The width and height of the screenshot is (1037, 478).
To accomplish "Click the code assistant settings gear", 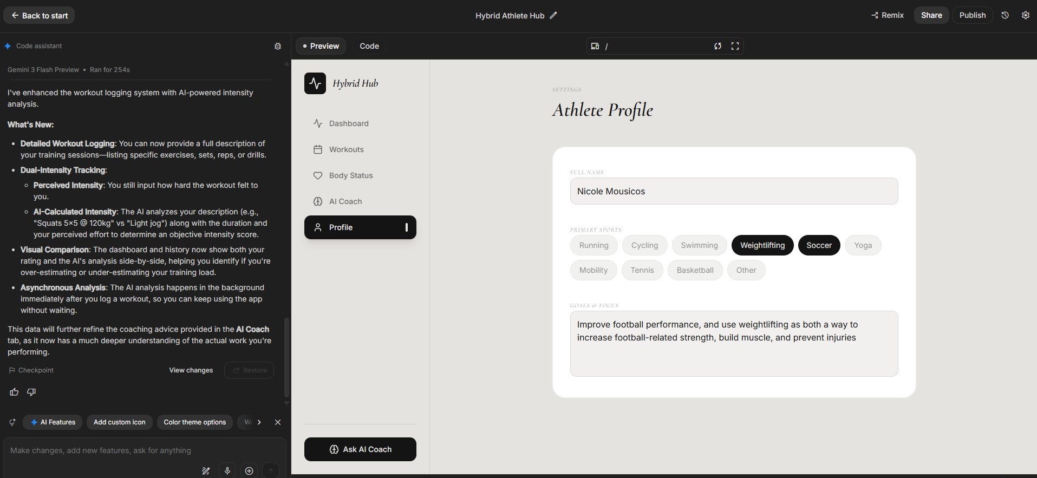I will (278, 47).
